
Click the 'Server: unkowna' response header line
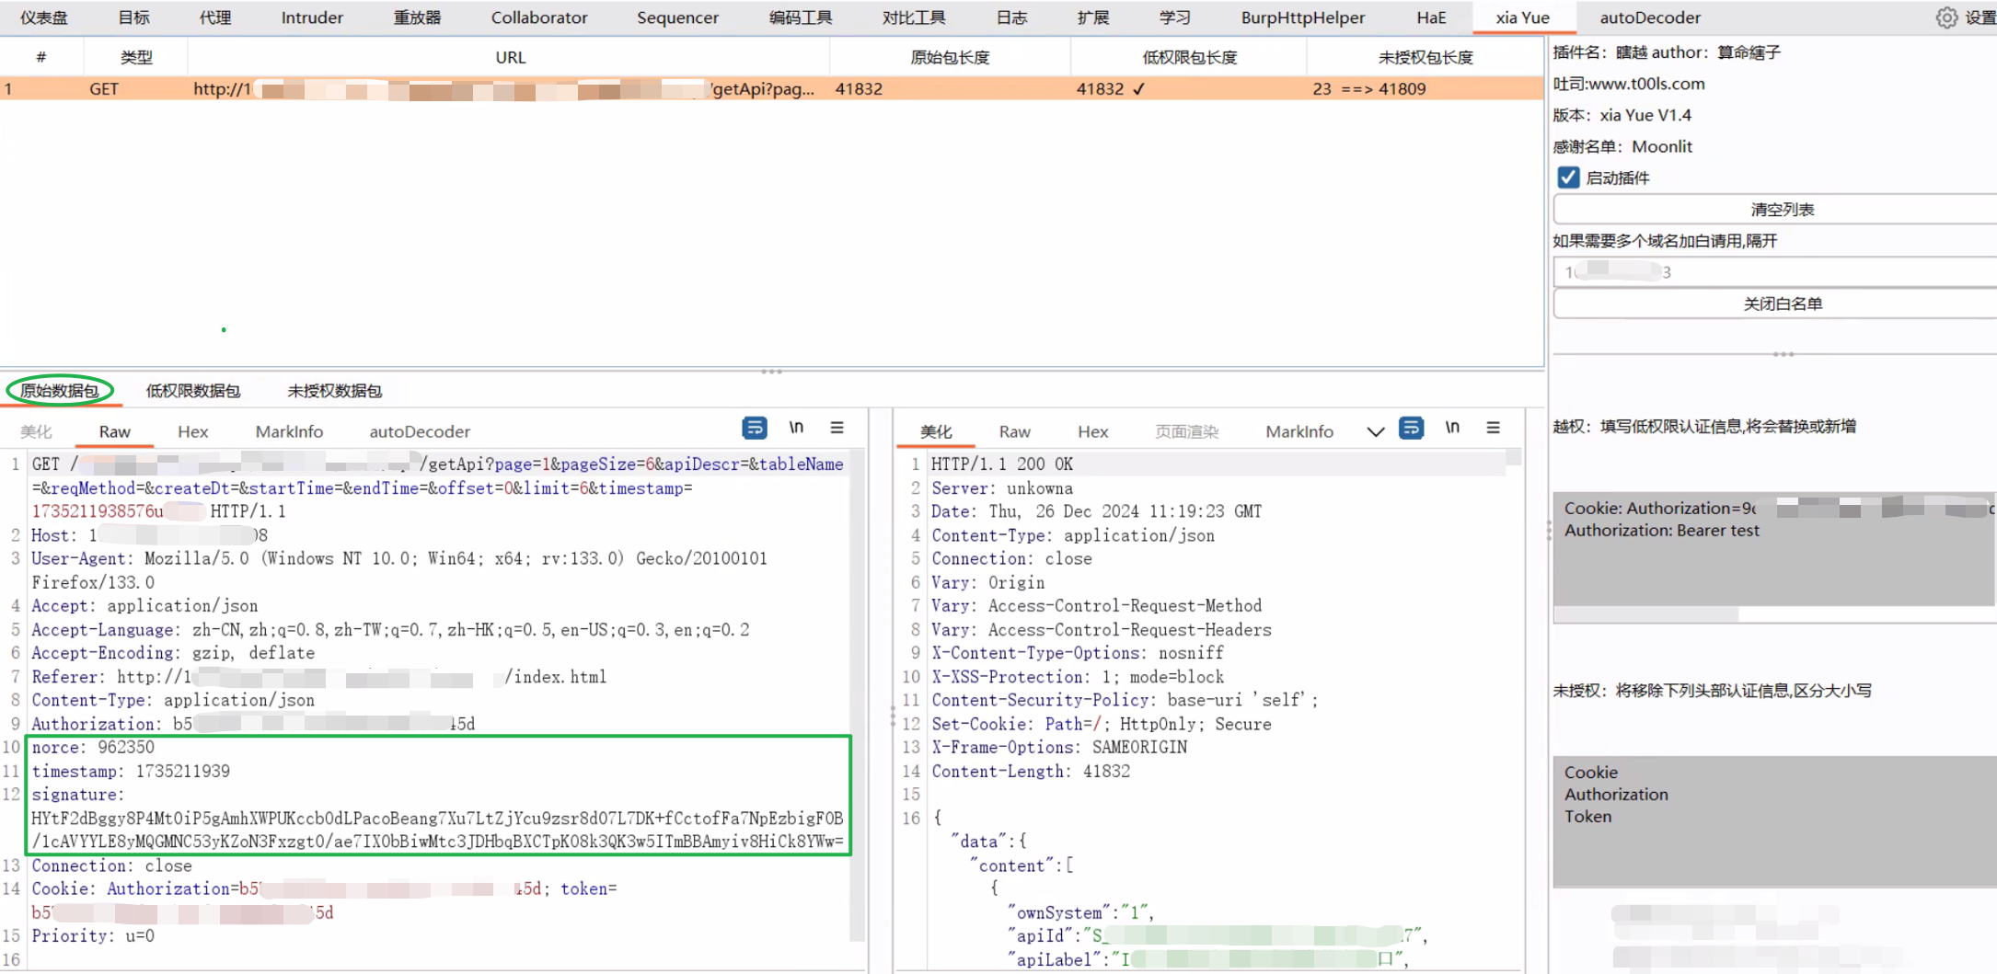tap(1002, 488)
